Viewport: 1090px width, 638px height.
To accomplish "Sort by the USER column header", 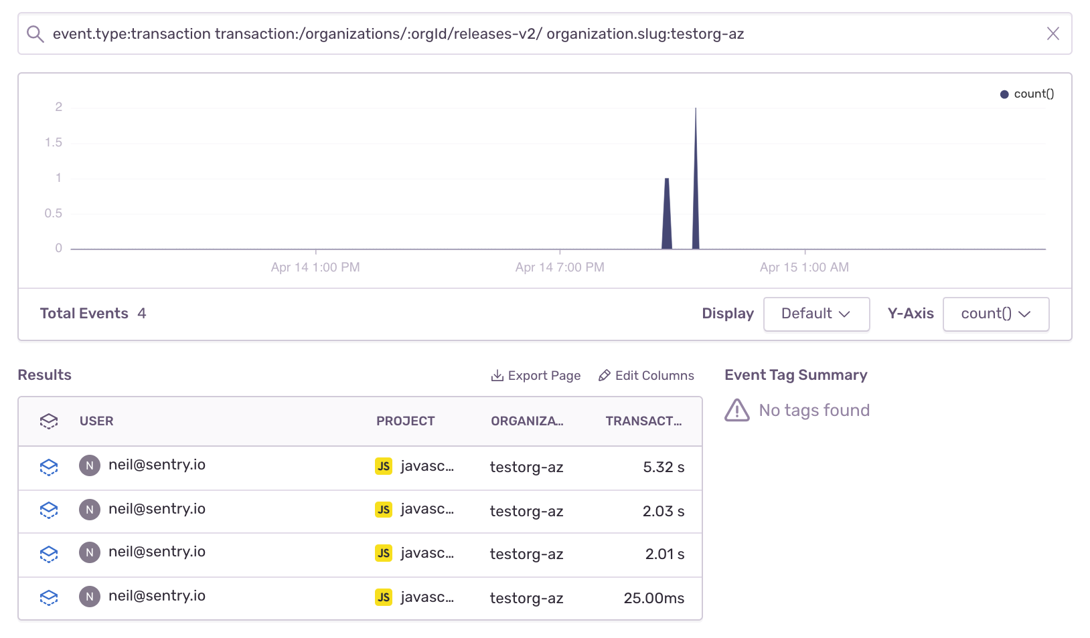I will [x=96, y=421].
